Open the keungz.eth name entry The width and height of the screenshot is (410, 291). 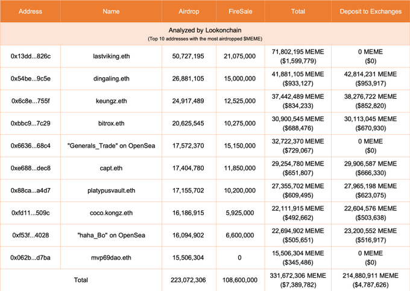coord(112,101)
